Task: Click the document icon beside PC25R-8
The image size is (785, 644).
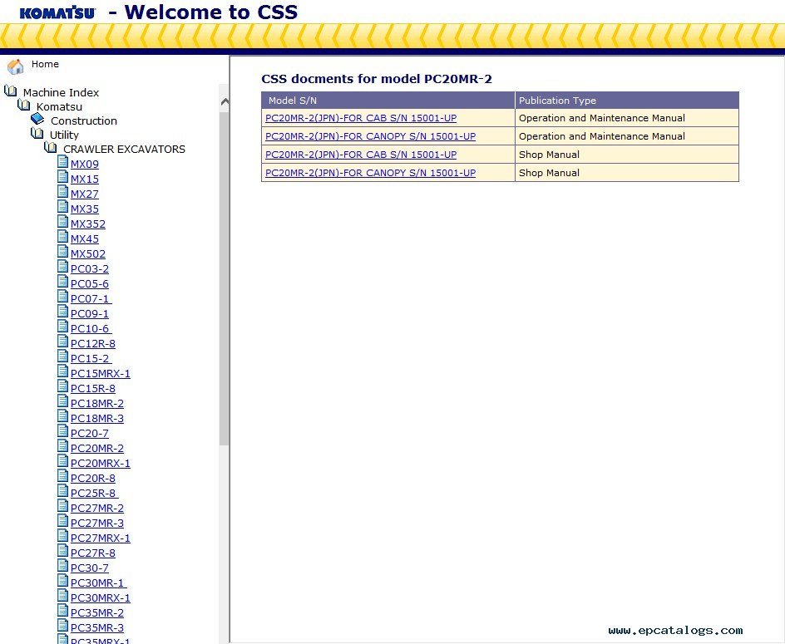Action: pos(62,491)
